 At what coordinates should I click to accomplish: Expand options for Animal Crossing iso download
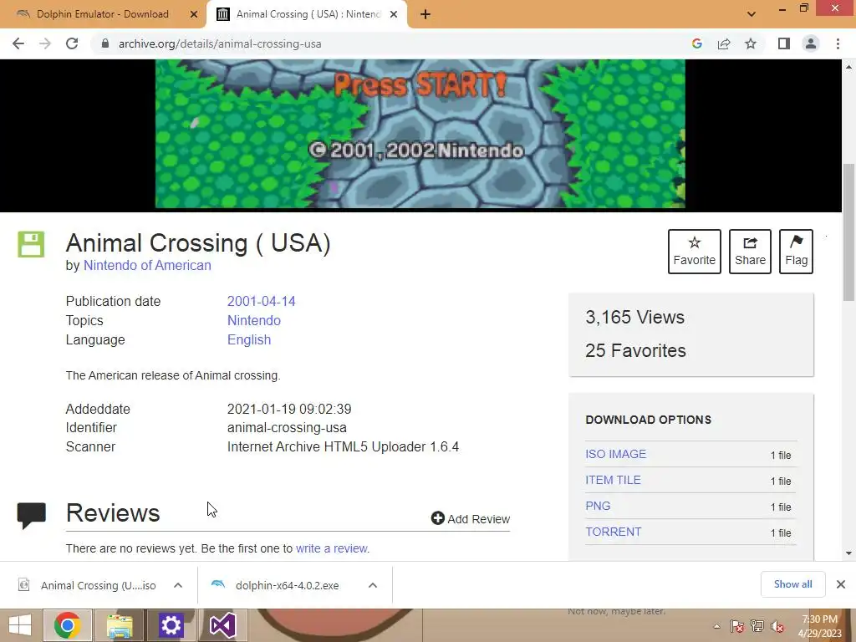tap(178, 585)
